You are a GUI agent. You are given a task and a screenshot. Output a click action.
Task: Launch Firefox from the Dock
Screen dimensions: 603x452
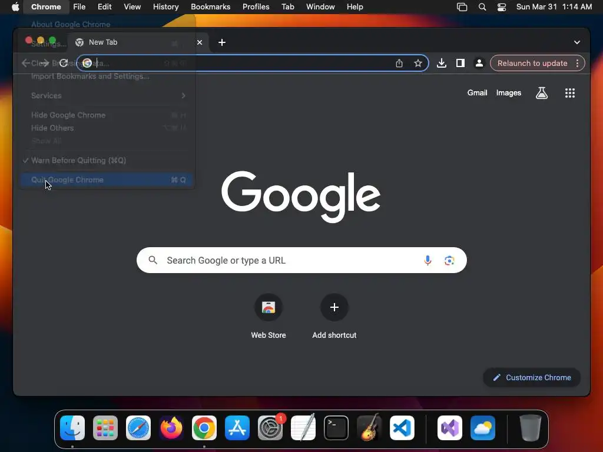(171, 428)
